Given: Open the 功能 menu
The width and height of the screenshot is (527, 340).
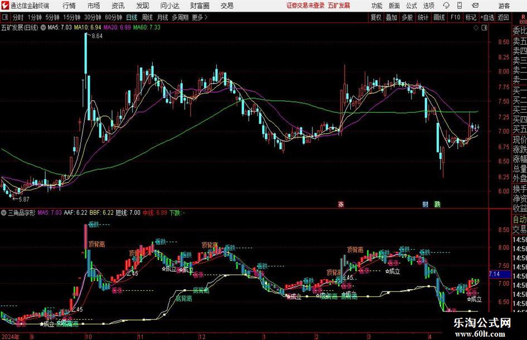Looking at the screenshot, I should (x=377, y=6).
